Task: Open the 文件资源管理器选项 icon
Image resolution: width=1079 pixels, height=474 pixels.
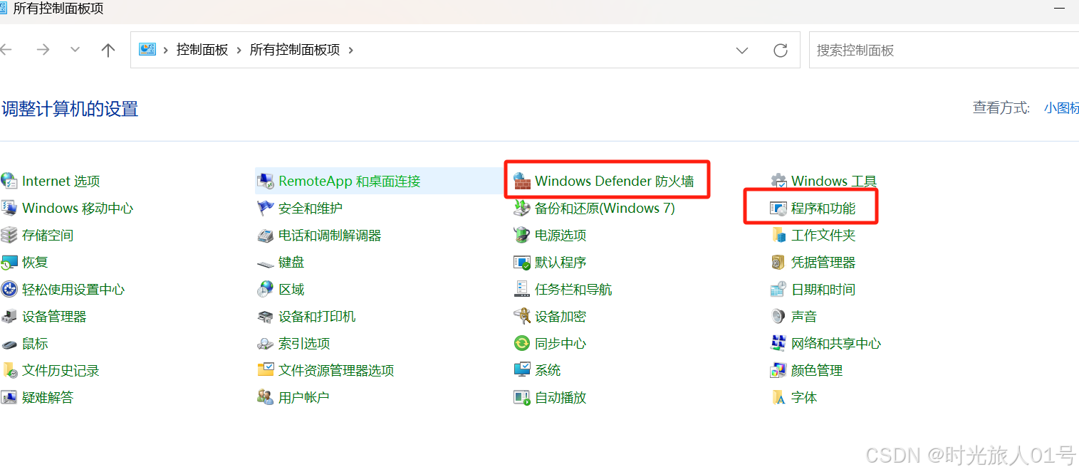Action: click(x=266, y=370)
